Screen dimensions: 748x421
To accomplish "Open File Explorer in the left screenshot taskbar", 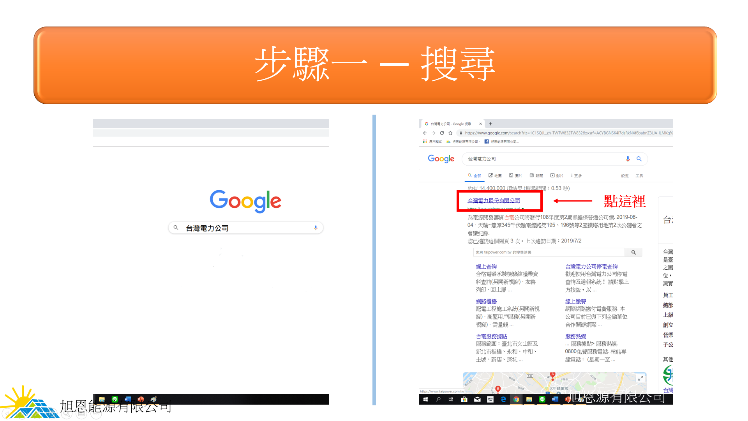I will (x=102, y=400).
